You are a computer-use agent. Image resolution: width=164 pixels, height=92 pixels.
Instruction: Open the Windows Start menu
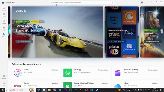(x=3, y=90)
